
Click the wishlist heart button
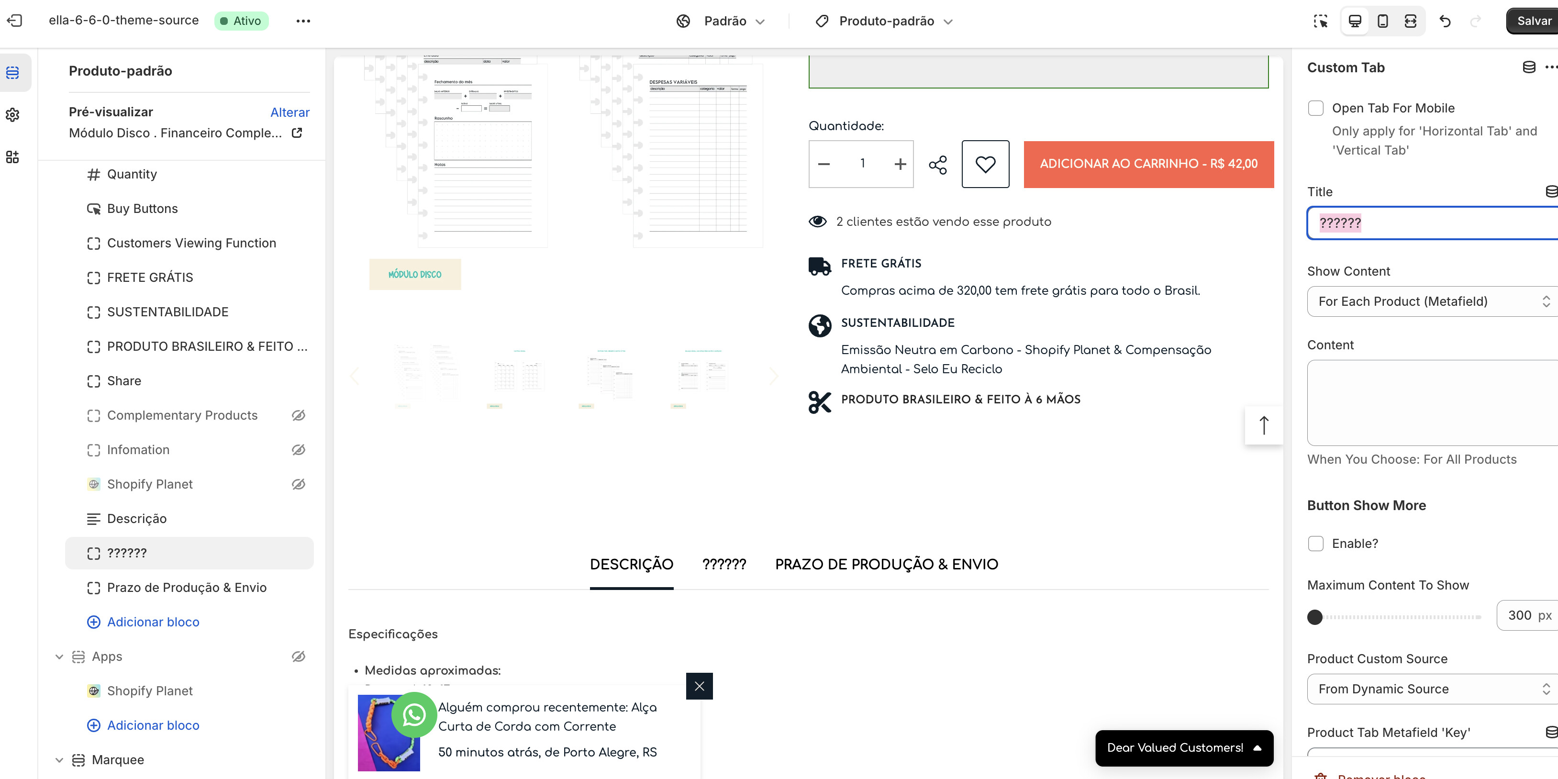point(985,164)
